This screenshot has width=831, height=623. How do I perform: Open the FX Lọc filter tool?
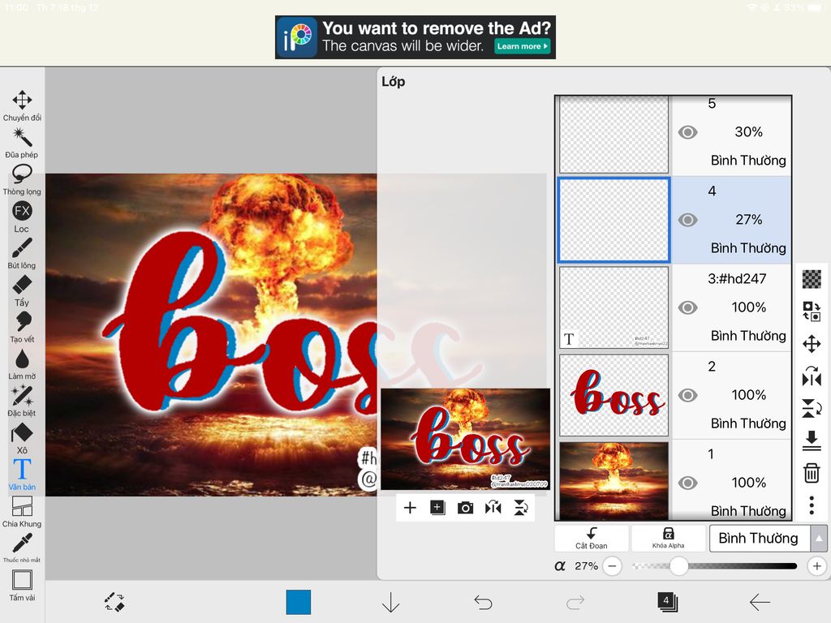tap(22, 217)
